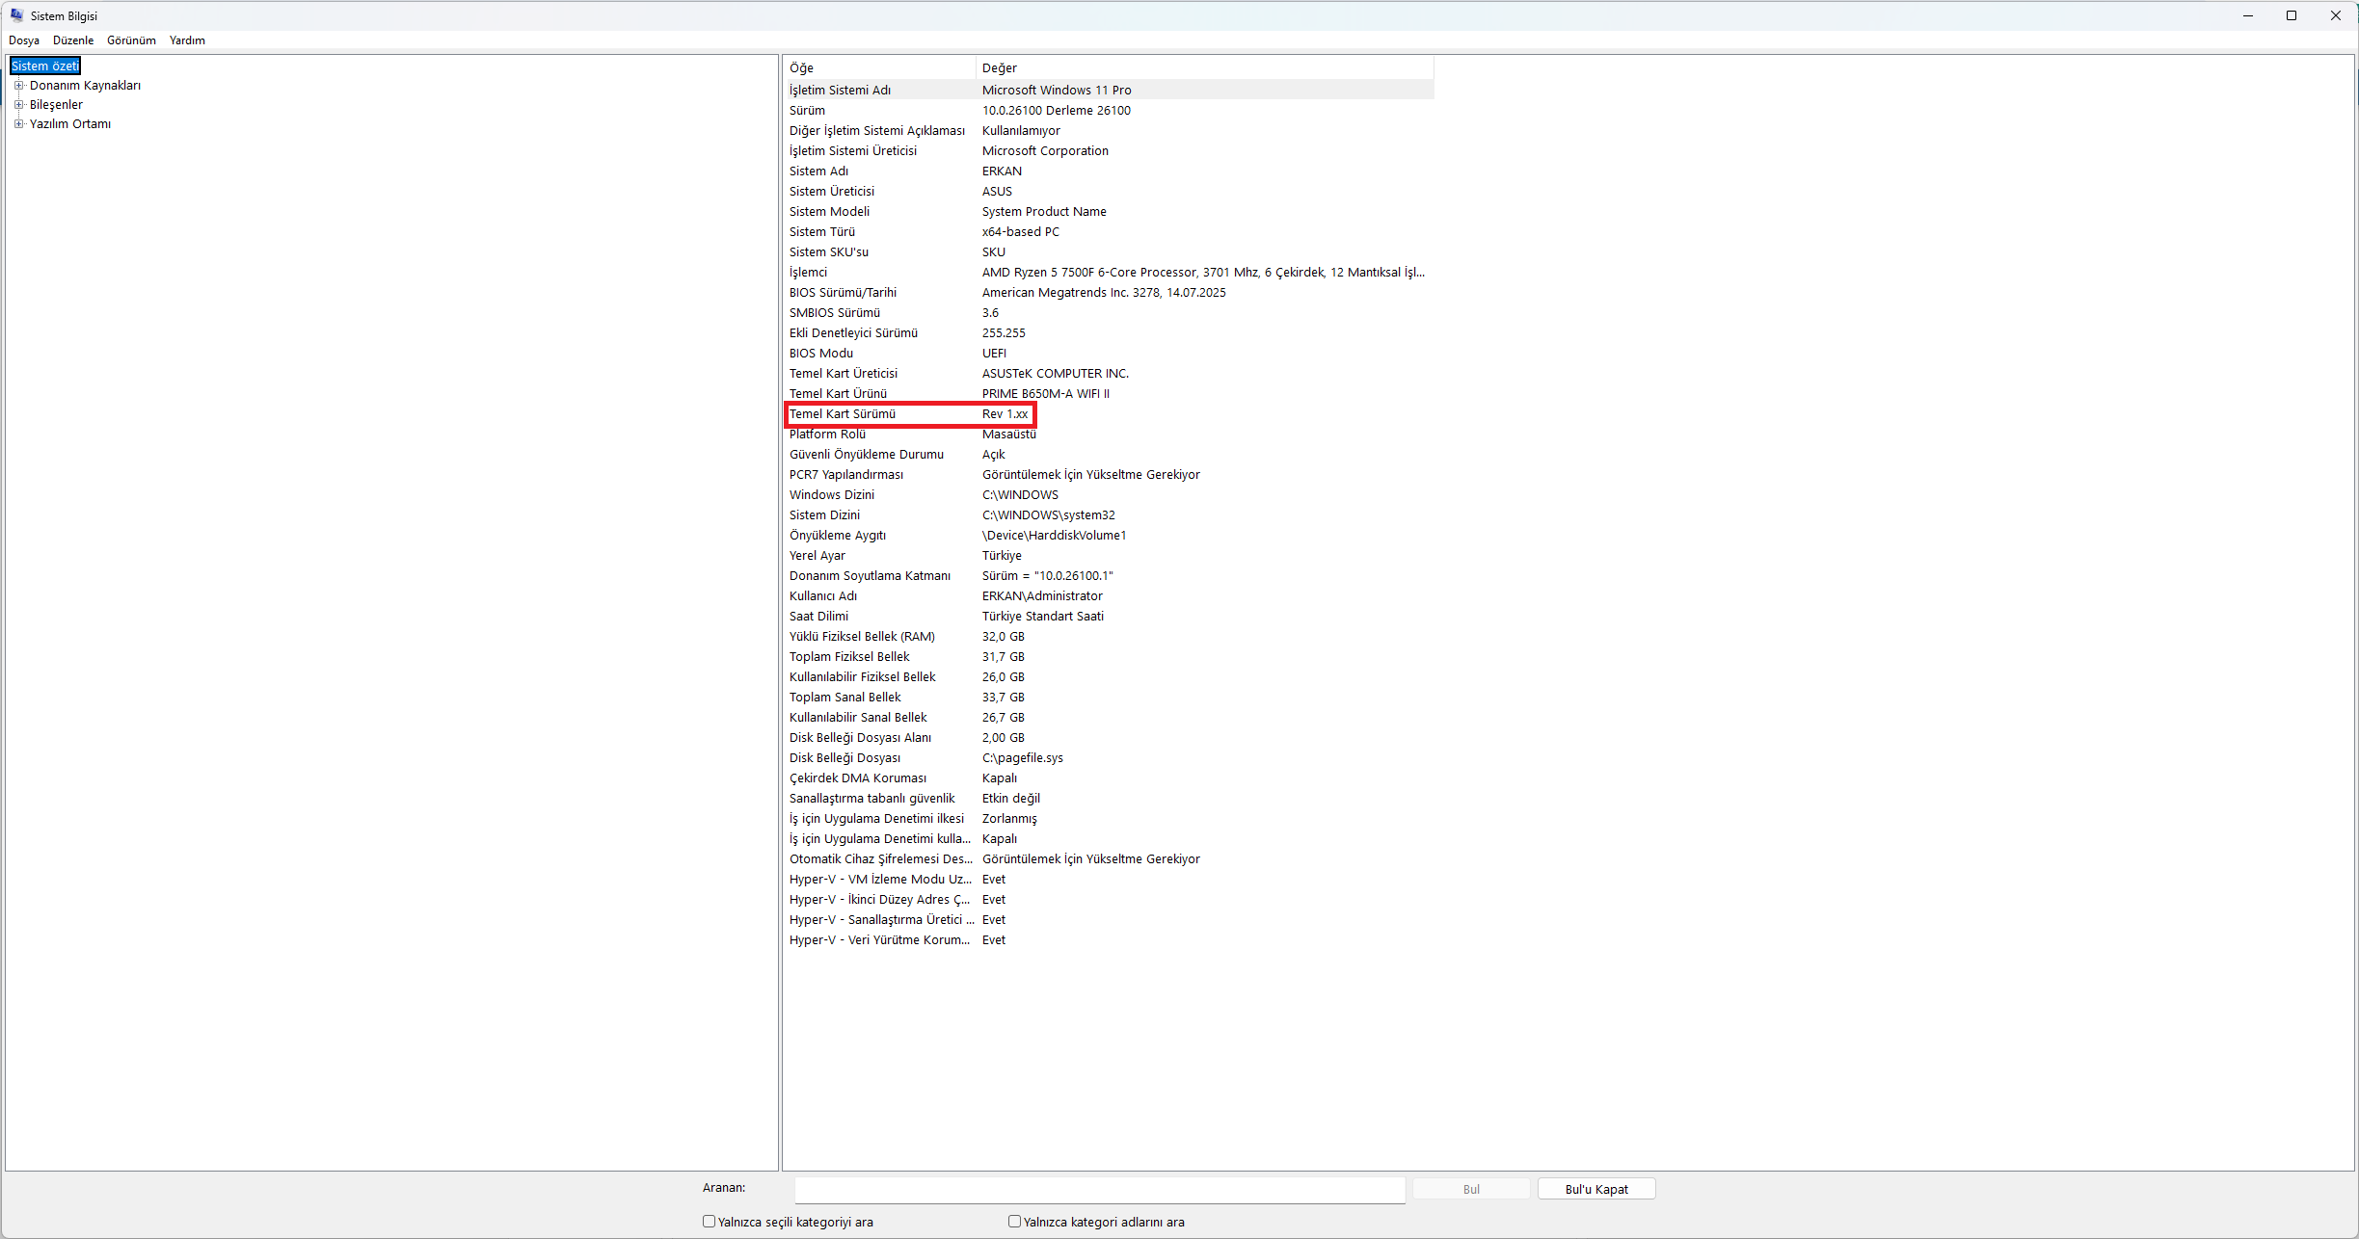
Task: Maximize the Sistem Bilgisi window
Action: coord(2292,15)
